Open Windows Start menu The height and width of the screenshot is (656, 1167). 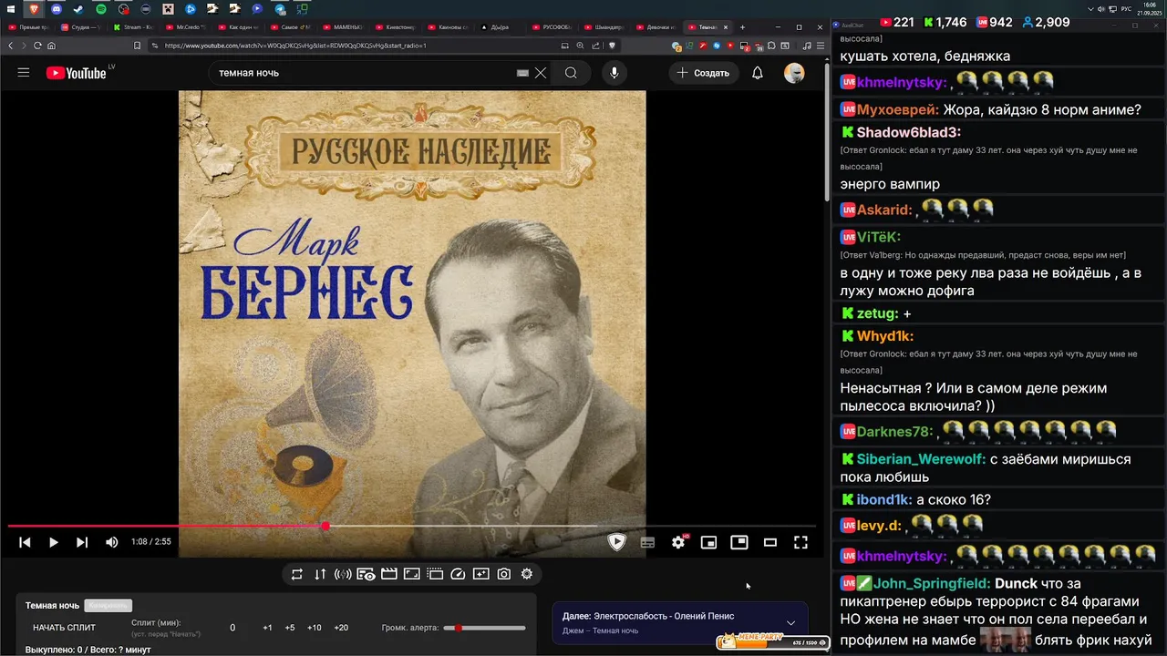tap(12, 9)
